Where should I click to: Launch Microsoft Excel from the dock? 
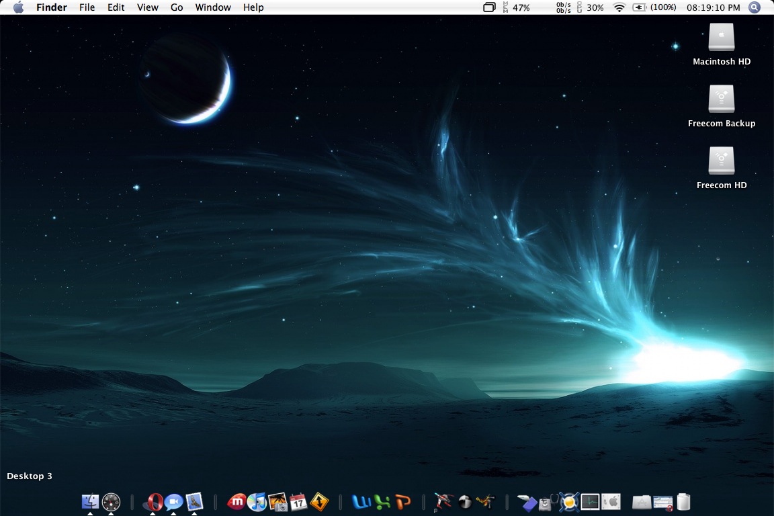coord(382,502)
